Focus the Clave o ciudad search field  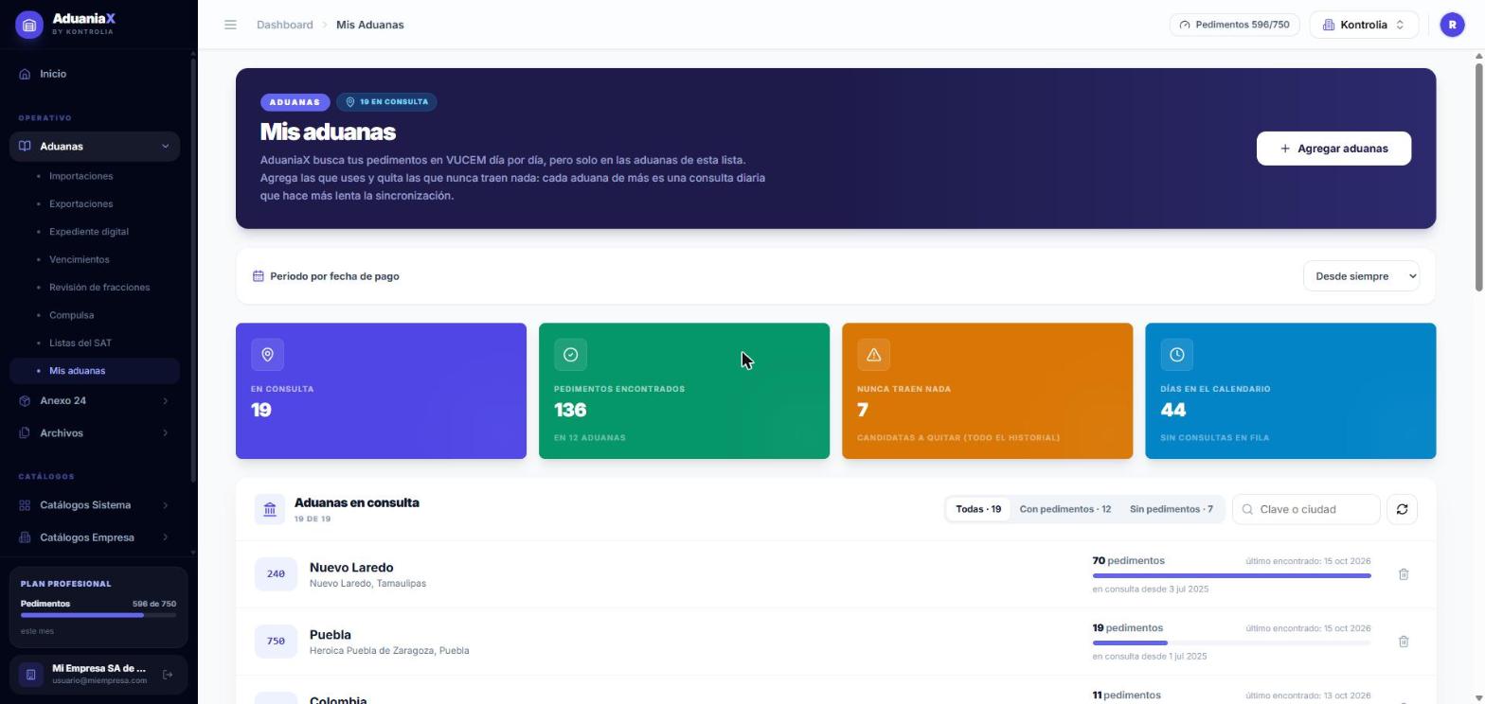tap(1306, 509)
